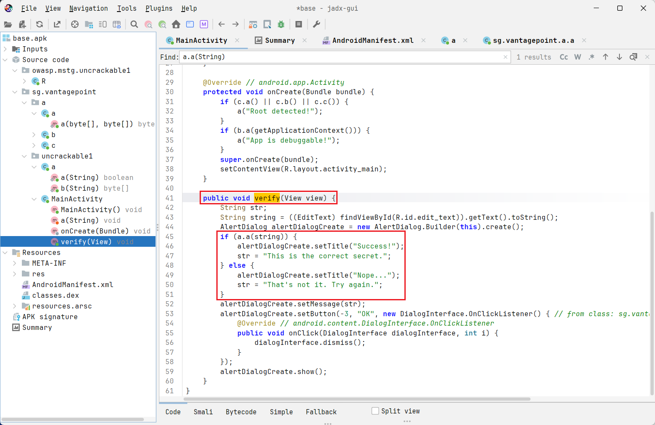Enable the Split view checkbox

375,411
